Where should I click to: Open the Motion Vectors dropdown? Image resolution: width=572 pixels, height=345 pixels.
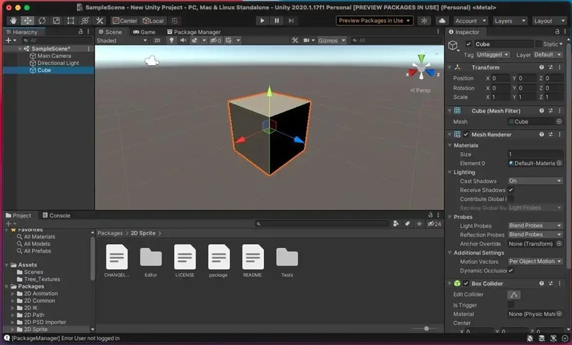click(535, 261)
